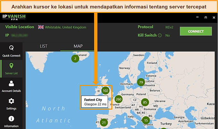Screen dimensions: 218x129
Task: Maximize the IPVanish window
Action: pos(206,17)
